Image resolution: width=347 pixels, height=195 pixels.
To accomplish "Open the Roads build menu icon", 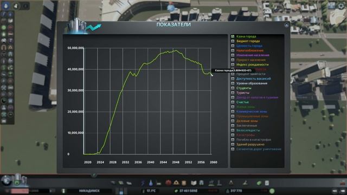I will pyautogui.click(x=113, y=183).
